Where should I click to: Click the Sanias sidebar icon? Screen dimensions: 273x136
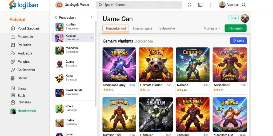13,78
